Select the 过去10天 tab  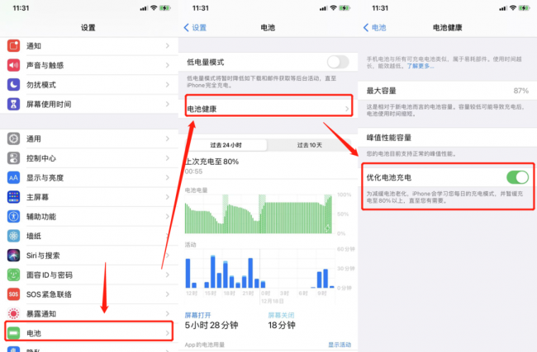(309, 145)
